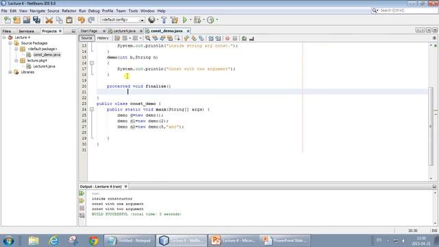Click the Find Next Occurrence icon
This screenshot has width=439, height=247.
[x=163, y=38]
